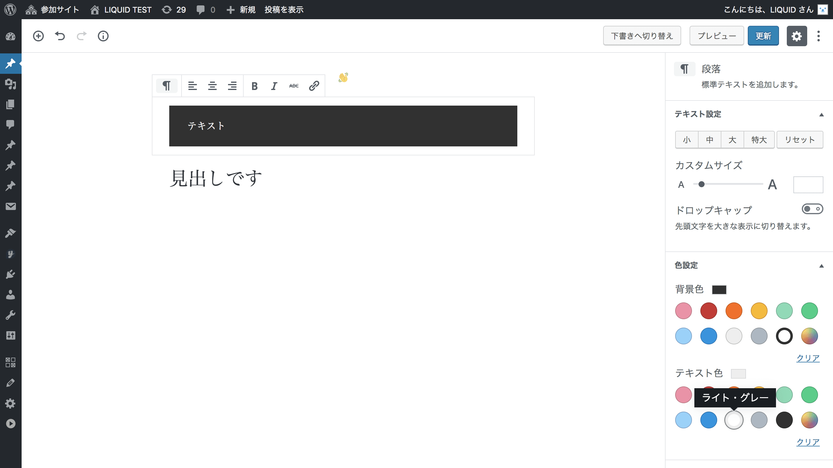833x468 pixels.
Task: Click the settings gear icon
Action: click(797, 36)
